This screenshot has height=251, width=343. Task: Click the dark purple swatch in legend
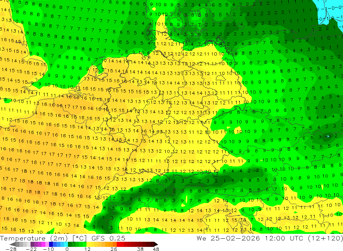[x=32, y=244]
